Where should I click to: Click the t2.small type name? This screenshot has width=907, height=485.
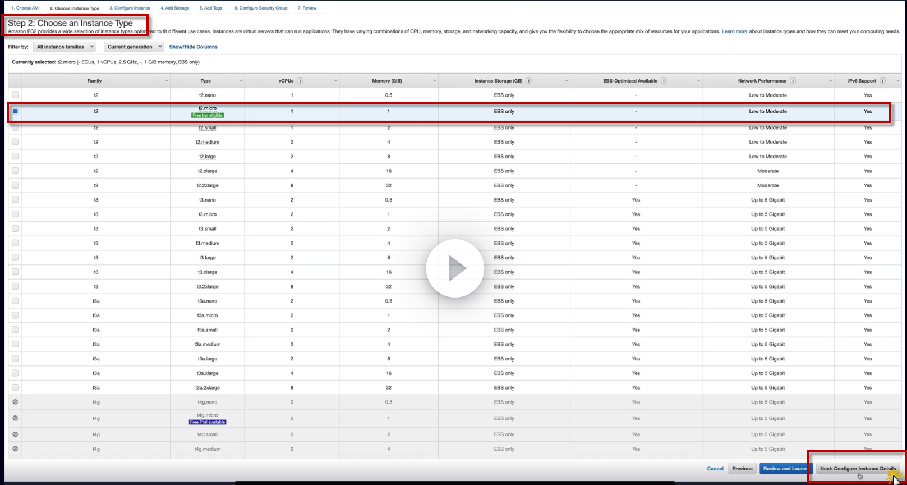pos(208,128)
